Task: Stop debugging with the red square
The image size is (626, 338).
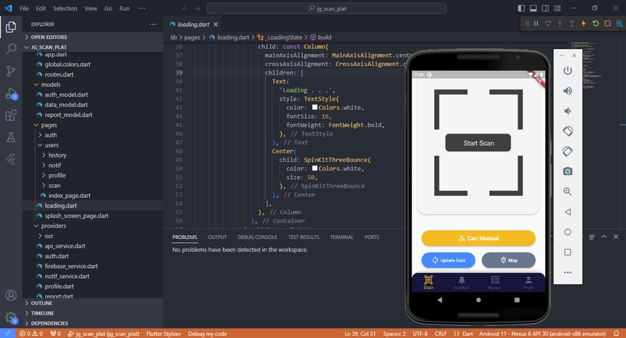Action: (608, 23)
